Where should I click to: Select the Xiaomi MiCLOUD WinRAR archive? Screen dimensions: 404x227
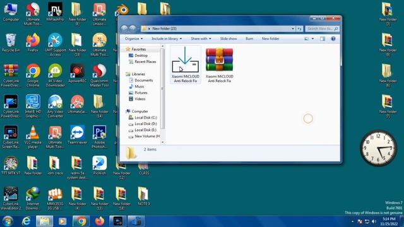pyautogui.click(x=219, y=64)
